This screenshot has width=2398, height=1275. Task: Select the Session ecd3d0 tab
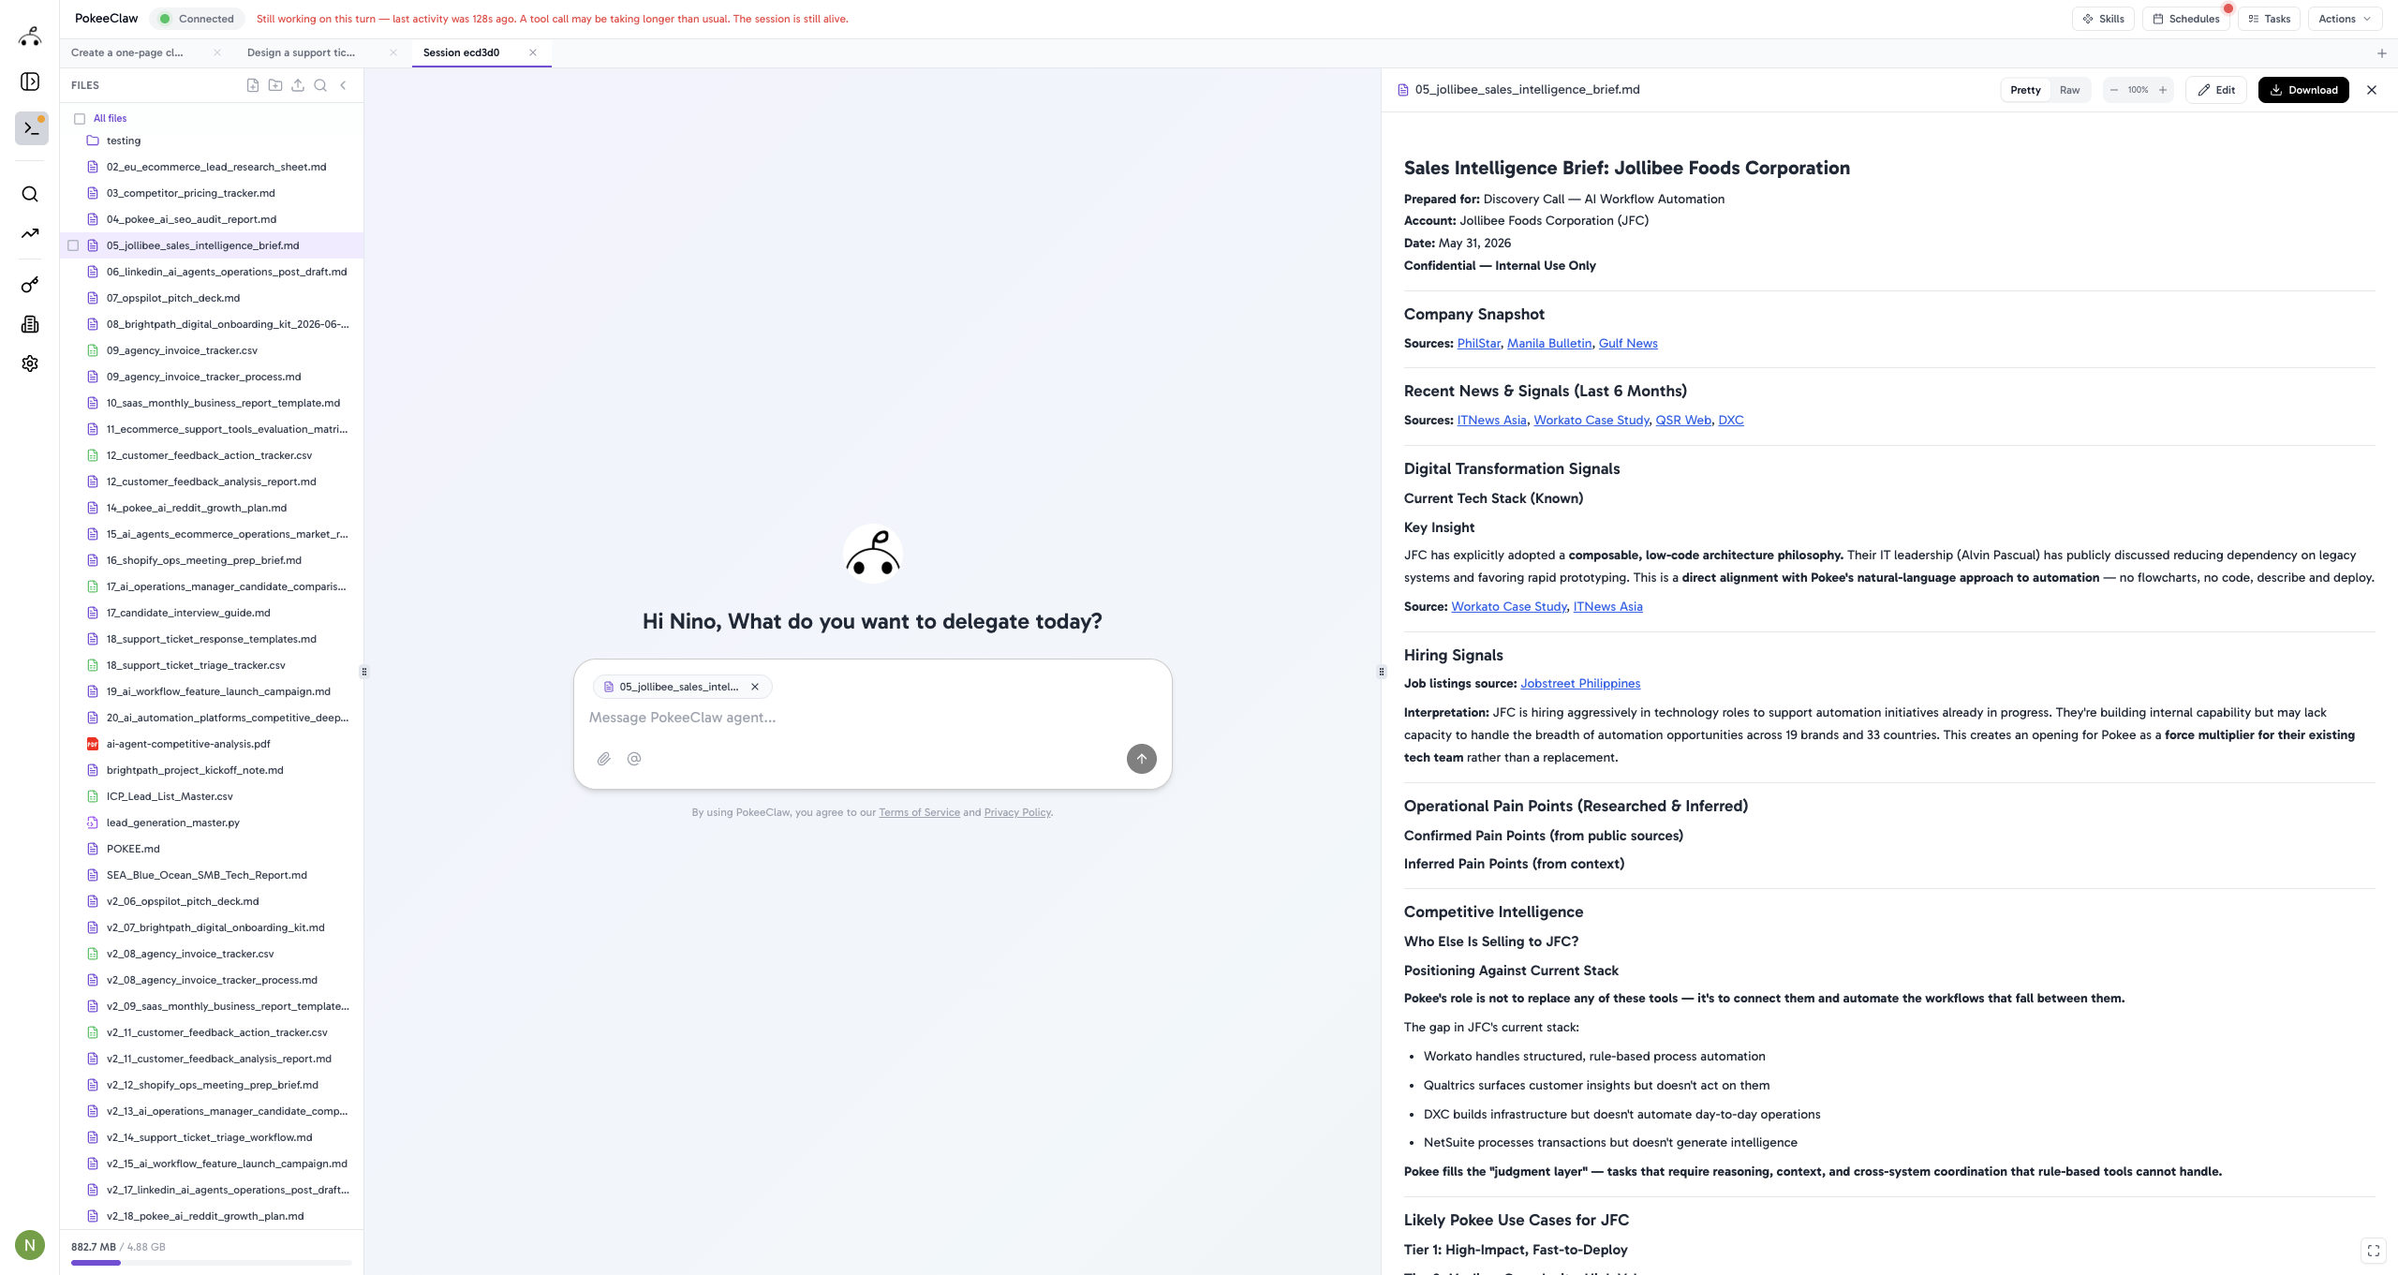(x=461, y=52)
